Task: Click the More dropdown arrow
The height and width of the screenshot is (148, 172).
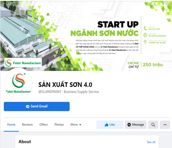Action: click(80, 125)
